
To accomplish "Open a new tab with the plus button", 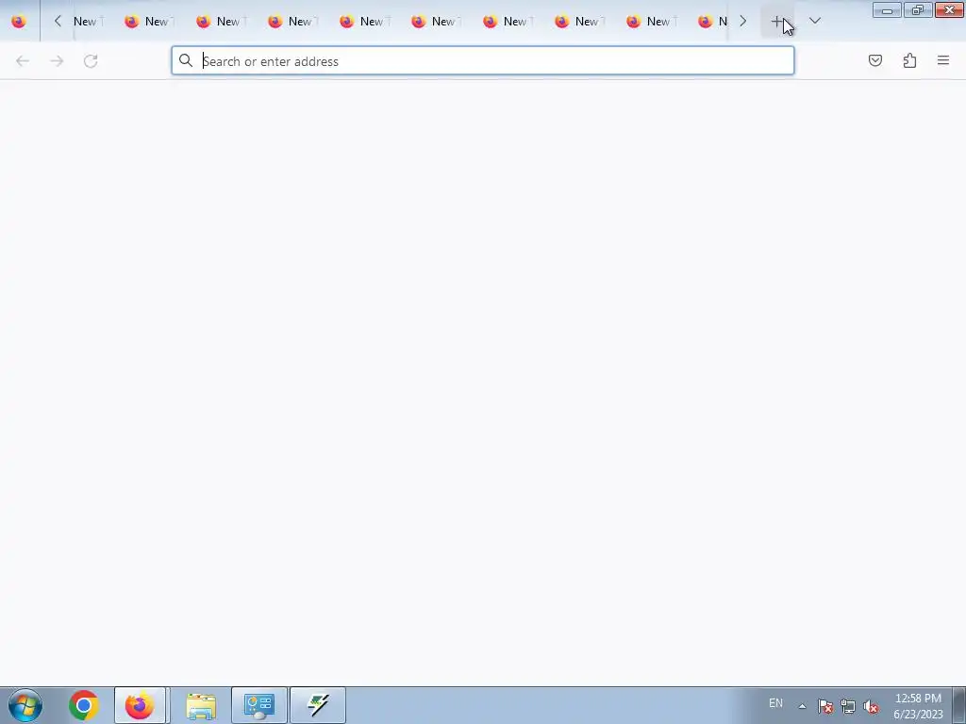I will click(x=777, y=22).
